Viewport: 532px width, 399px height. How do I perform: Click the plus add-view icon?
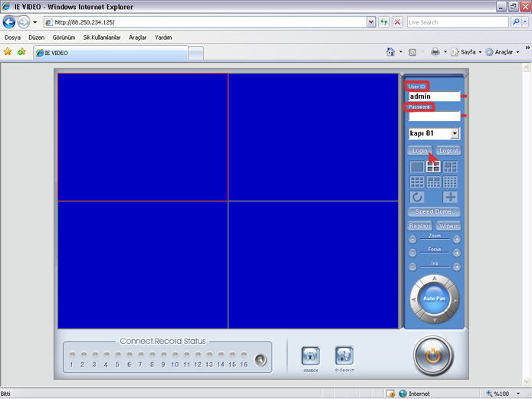pos(450,197)
